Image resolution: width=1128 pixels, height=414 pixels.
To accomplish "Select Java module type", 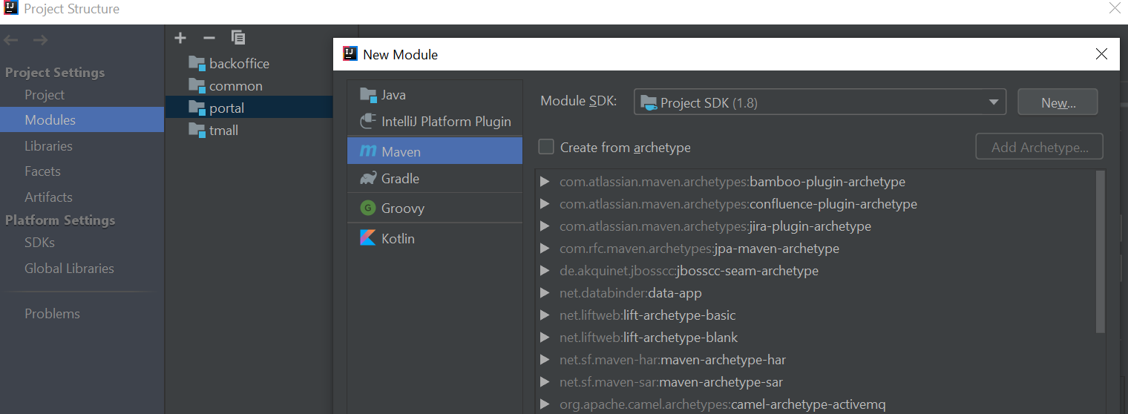I will coord(435,95).
